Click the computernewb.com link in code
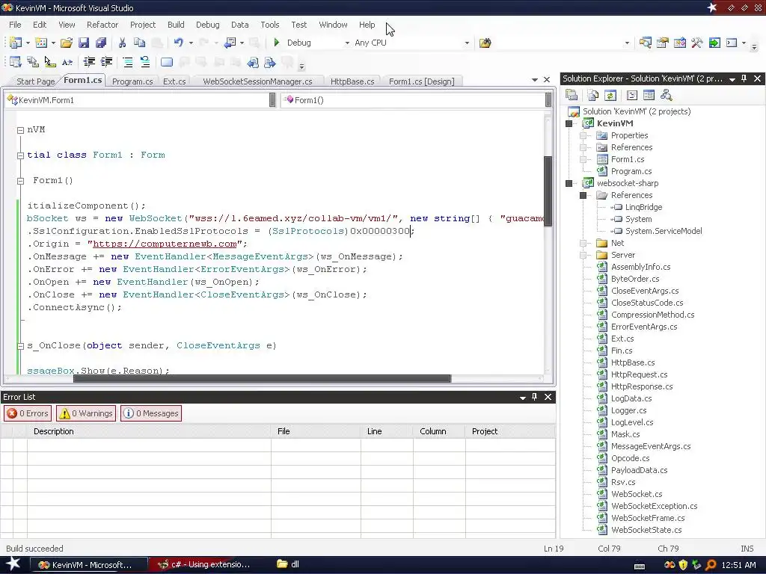Screen dimensions: 766x574 pos(165,244)
